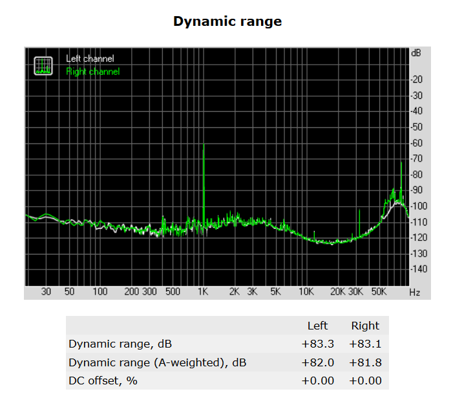Click the 30 Hz axis label

tap(46, 291)
